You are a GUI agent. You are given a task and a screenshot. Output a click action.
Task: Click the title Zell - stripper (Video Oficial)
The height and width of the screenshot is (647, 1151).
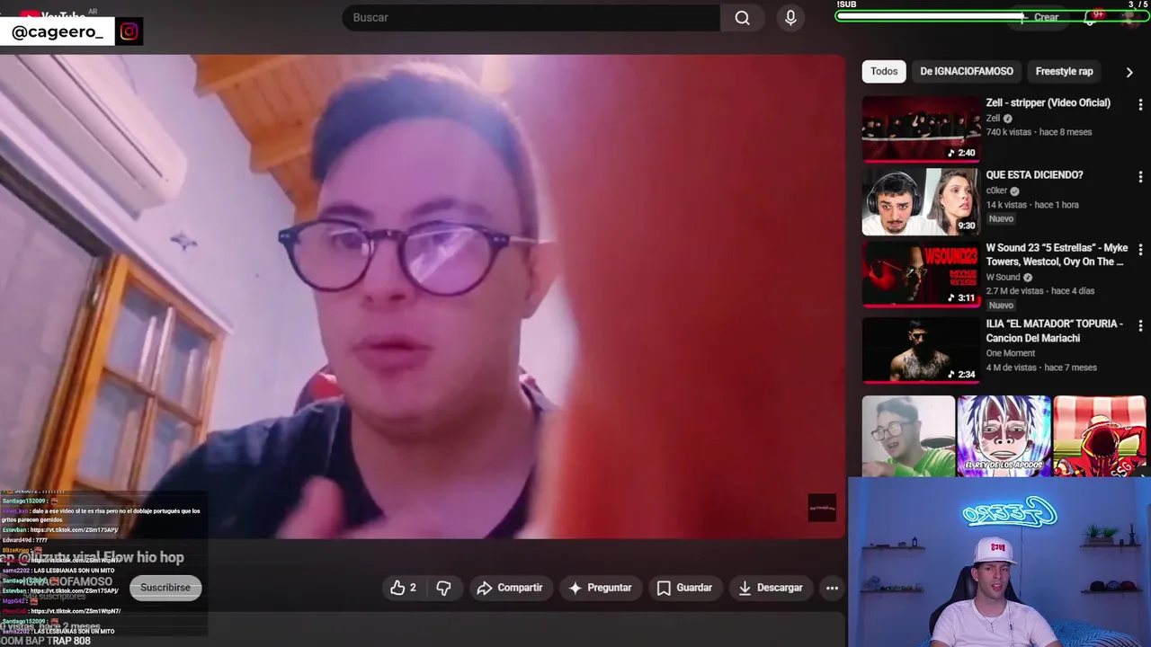[x=1048, y=102]
